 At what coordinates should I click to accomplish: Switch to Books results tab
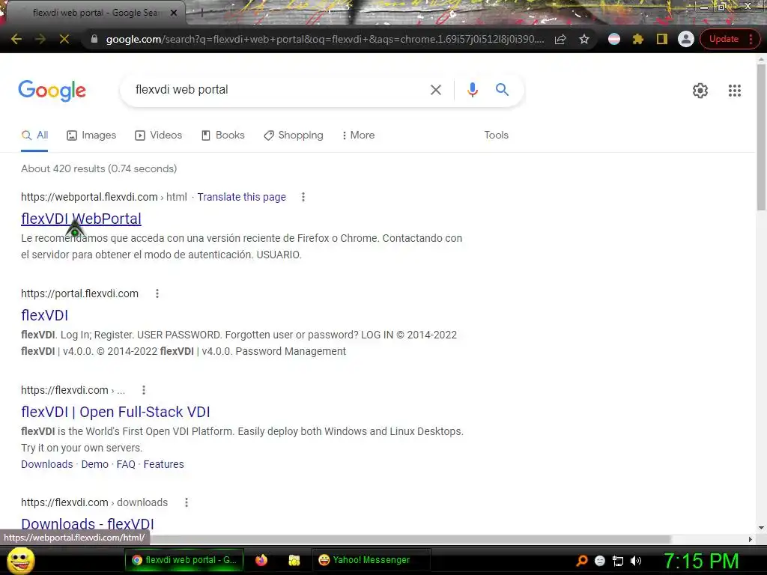coord(223,136)
